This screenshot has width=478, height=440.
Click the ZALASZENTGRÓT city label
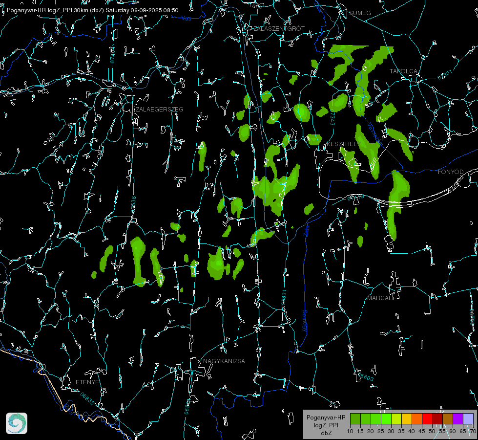click(279, 28)
